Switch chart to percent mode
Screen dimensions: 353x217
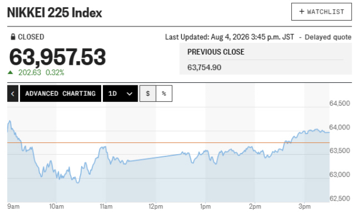point(164,94)
